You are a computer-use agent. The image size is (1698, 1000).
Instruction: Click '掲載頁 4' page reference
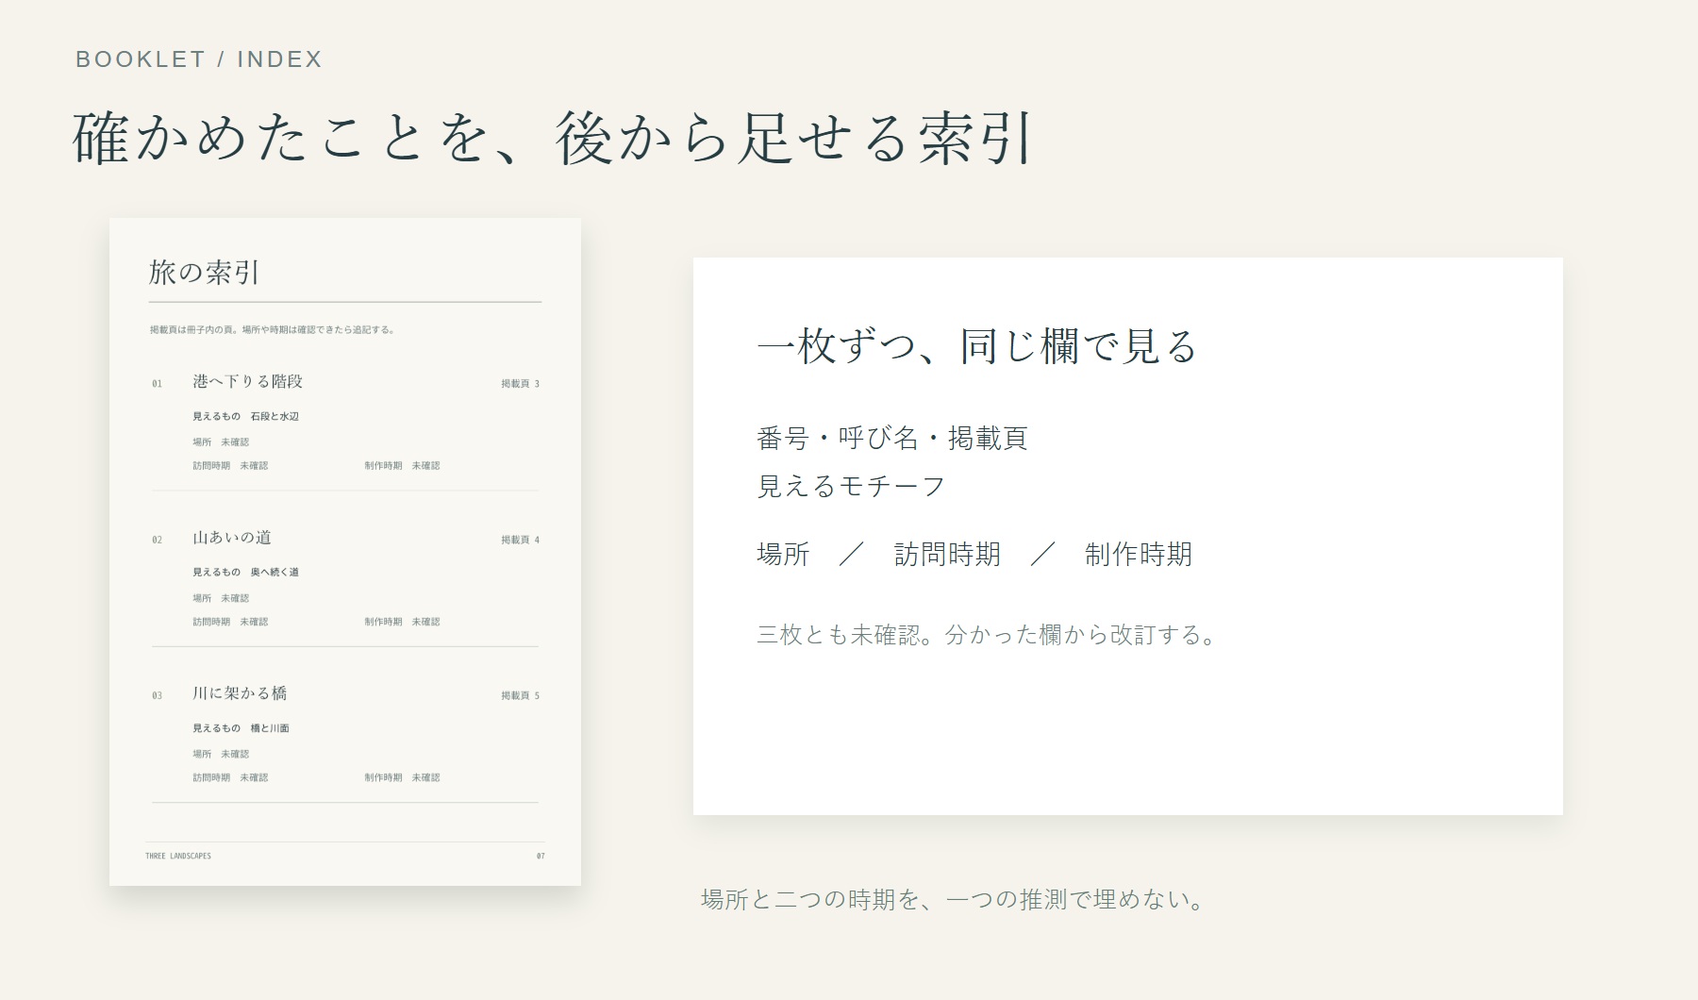tap(520, 540)
